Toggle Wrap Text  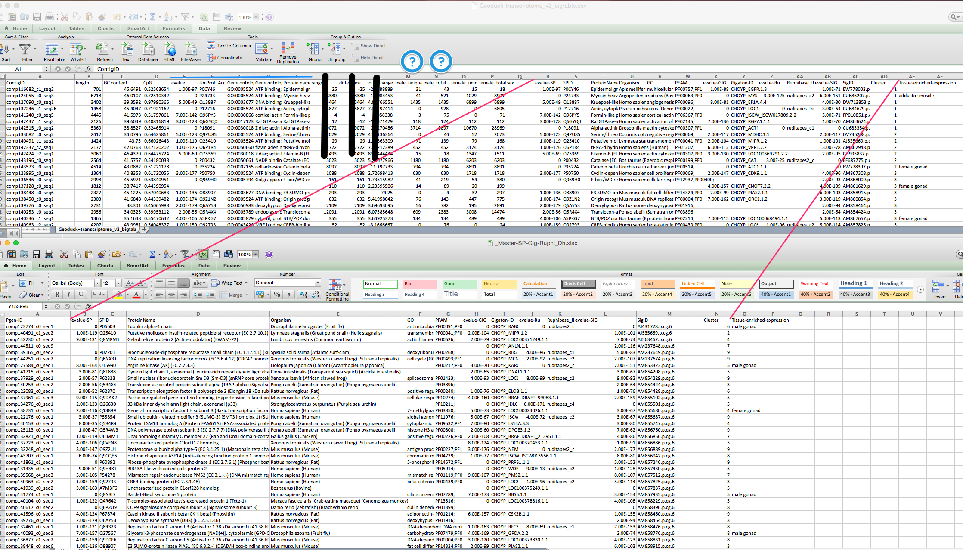tap(230, 283)
